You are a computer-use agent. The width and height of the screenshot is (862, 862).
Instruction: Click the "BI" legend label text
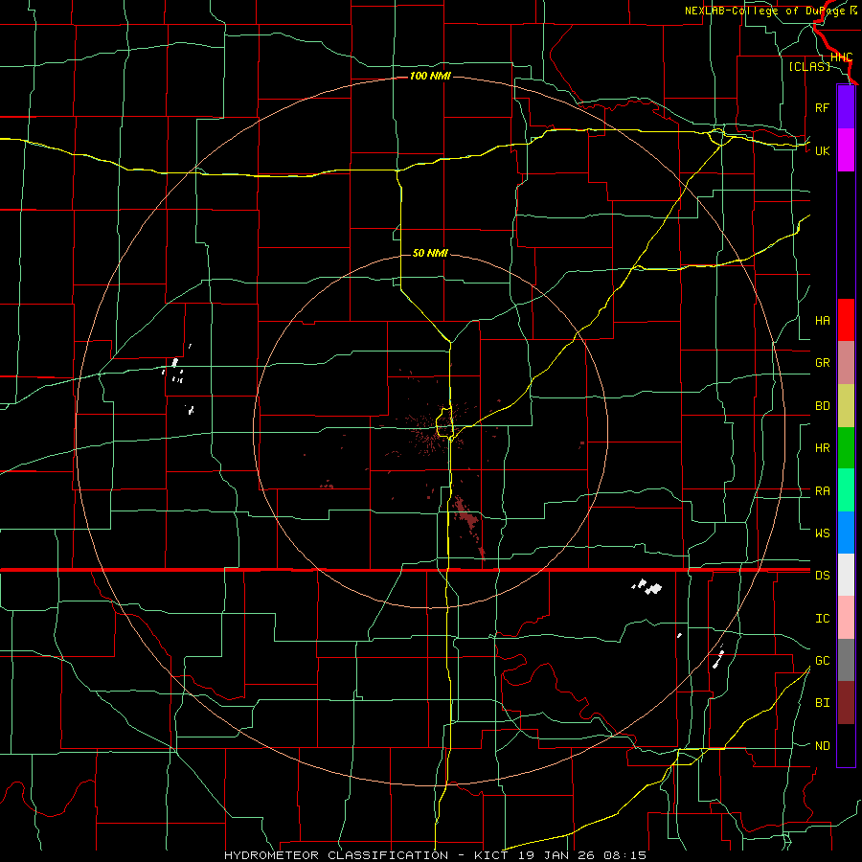coord(823,703)
